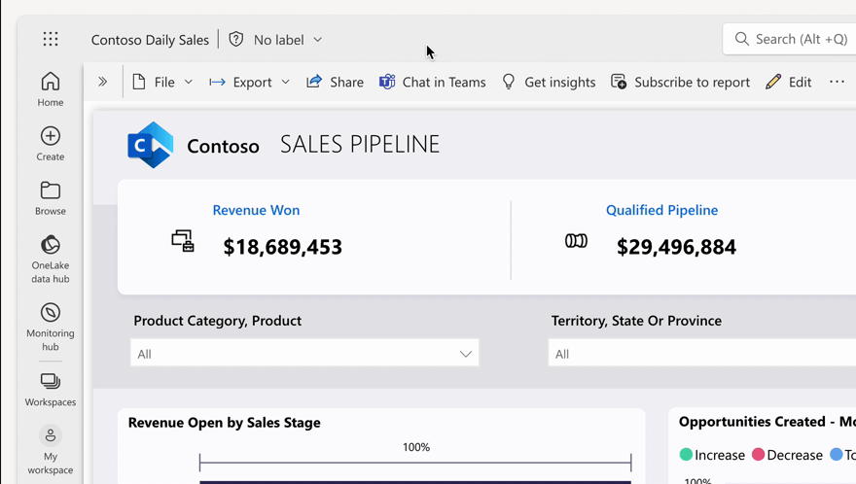Click the Decrease red legend swatch
Image resolution: width=856 pixels, height=484 pixels.
pos(759,454)
